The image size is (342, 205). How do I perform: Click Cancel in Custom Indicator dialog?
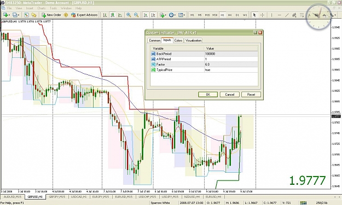[230, 95]
